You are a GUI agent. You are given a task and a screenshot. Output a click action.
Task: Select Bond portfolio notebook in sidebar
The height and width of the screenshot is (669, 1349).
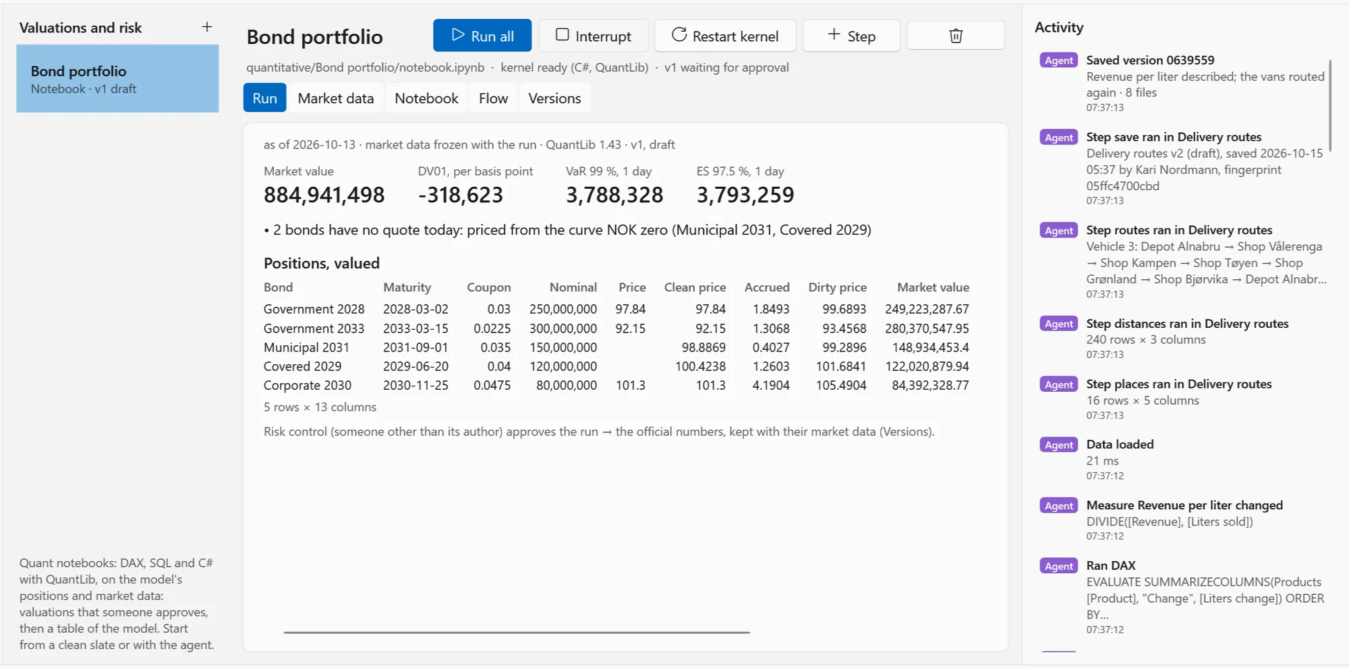tap(117, 79)
